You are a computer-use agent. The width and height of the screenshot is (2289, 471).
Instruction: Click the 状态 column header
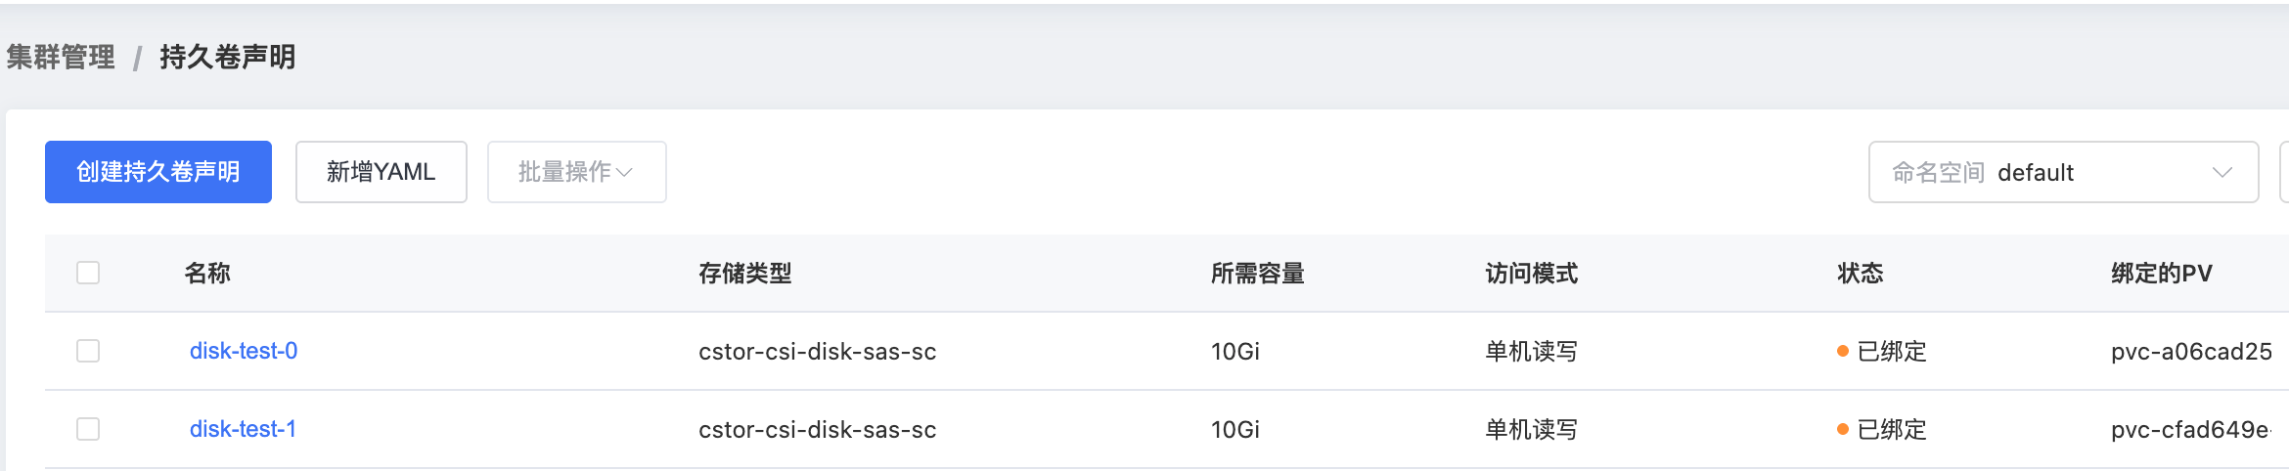pyautogui.click(x=1860, y=274)
